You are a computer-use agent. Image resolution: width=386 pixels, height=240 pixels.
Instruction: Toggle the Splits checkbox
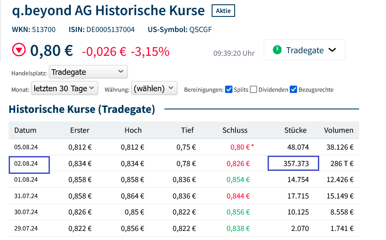coord(229,90)
